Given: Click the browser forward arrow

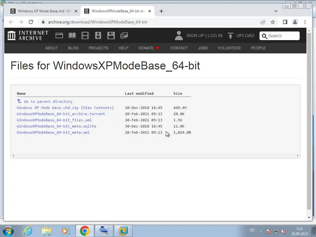Looking at the screenshot, I should [x=21, y=22].
